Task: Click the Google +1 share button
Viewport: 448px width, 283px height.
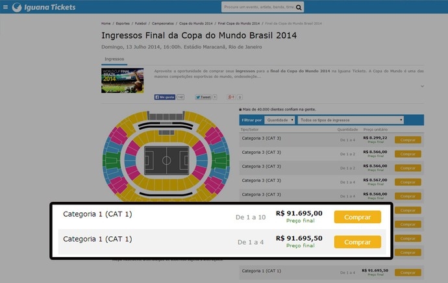Action: [x=231, y=97]
